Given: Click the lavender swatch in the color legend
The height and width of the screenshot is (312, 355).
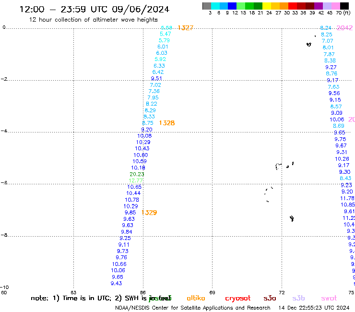Looking at the screenshot, I should pos(327,6).
